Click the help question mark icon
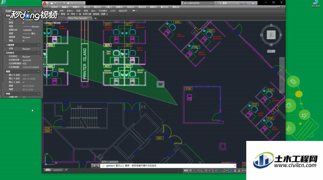 253,3
